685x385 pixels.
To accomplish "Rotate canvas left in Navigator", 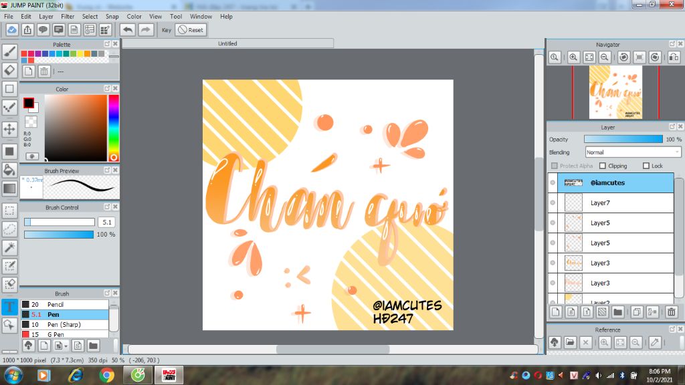I will [x=624, y=57].
